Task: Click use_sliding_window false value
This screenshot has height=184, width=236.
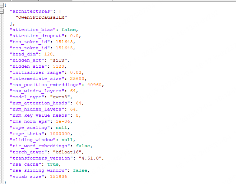Action: pyautogui.click(x=80, y=171)
